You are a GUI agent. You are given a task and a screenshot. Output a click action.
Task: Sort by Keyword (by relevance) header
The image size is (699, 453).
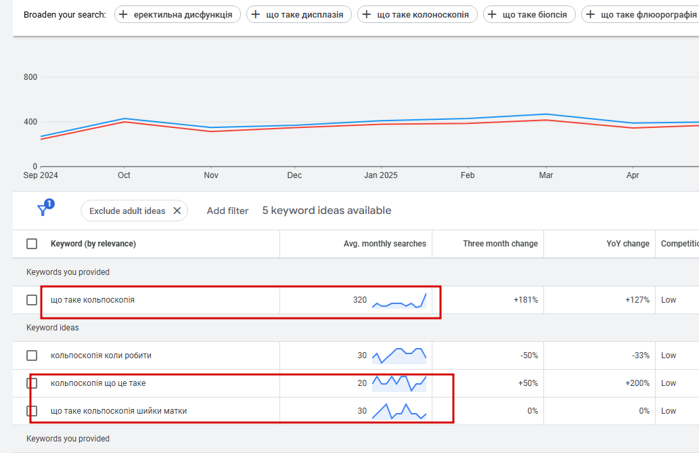pyautogui.click(x=93, y=244)
